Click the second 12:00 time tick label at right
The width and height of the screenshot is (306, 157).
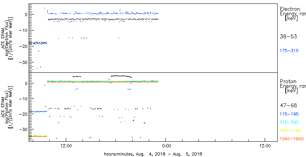coord(265,146)
